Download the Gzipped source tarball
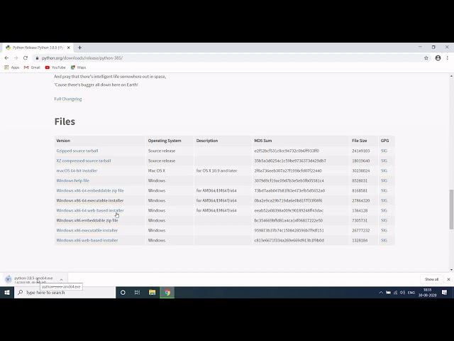 click(x=77, y=151)
